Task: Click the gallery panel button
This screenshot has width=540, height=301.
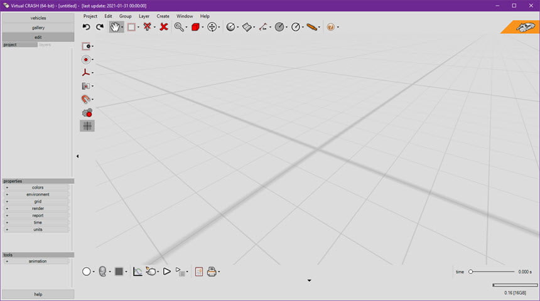Action: [38, 28]
